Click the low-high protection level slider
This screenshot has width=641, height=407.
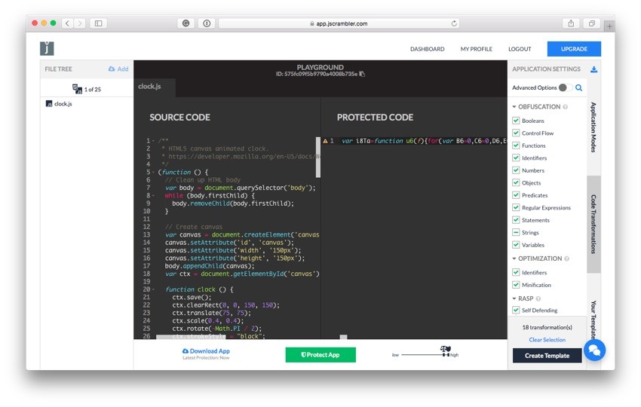(425, 355)
